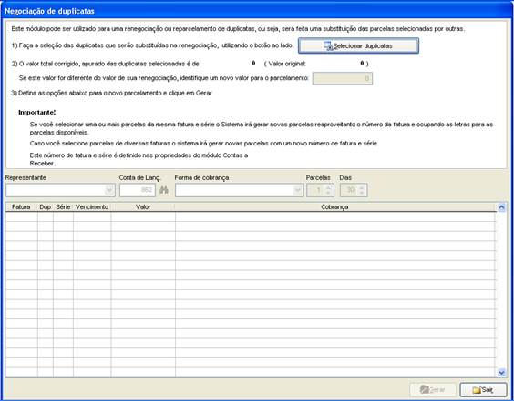514x401 pixels.
Task: Click the new parcelamento value field
Action: pyautogui.click(x=343, y=78)
